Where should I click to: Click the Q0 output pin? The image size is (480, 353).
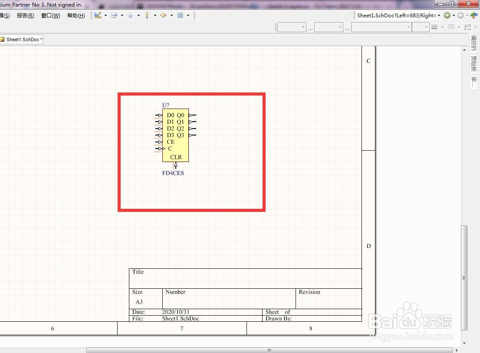click(193, 115)
